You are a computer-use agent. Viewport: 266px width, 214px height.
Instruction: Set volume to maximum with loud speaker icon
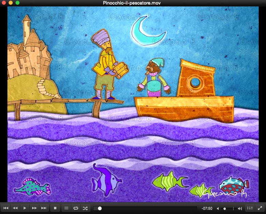point(240,209)
